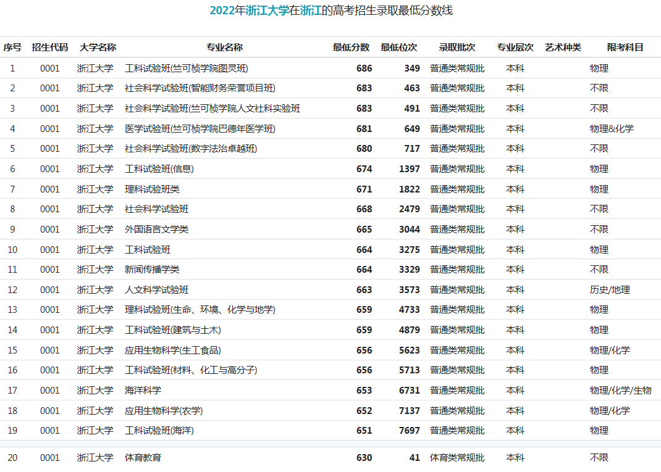Screen dimensions: 661x472
Task: Select major 工科试验班(材料、化工与高分子)
Action: click(191, 370)
